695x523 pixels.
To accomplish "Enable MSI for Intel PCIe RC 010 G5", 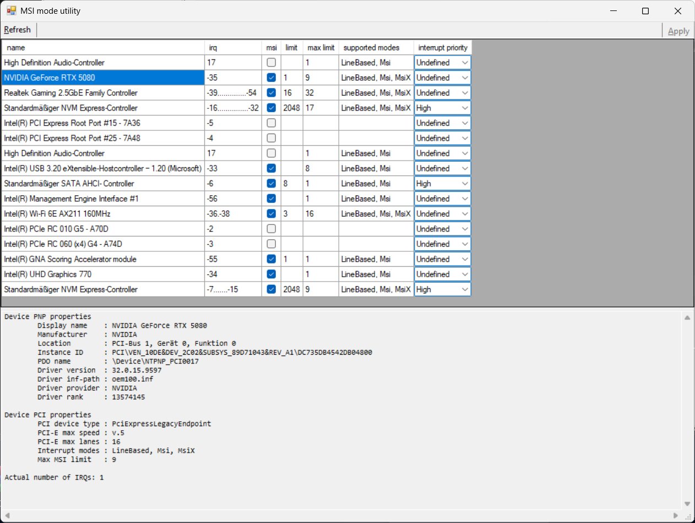I will pyautogui.click(x=271, y=229).
